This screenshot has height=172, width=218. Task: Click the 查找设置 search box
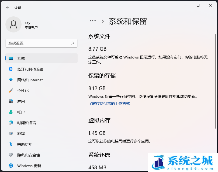click(x=38, y=43)
